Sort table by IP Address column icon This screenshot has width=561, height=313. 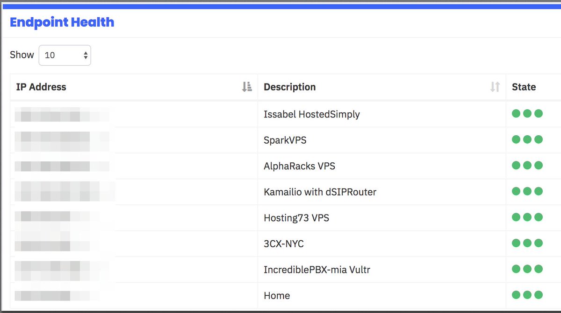(247, 87)
